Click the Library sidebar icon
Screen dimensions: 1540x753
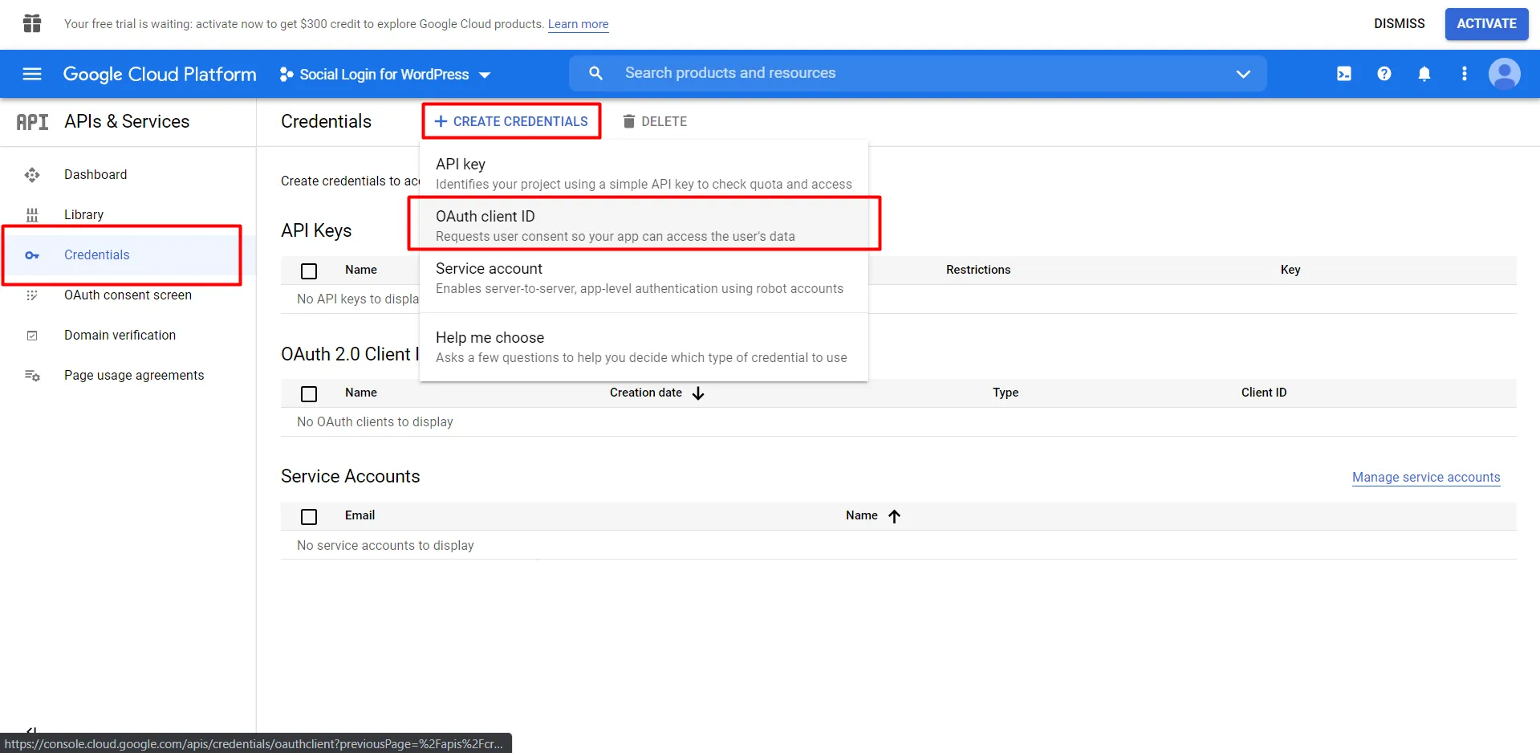(x=32, y=215)
